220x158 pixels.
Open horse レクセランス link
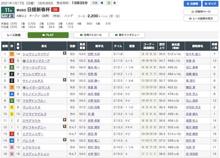coord(31,147)
